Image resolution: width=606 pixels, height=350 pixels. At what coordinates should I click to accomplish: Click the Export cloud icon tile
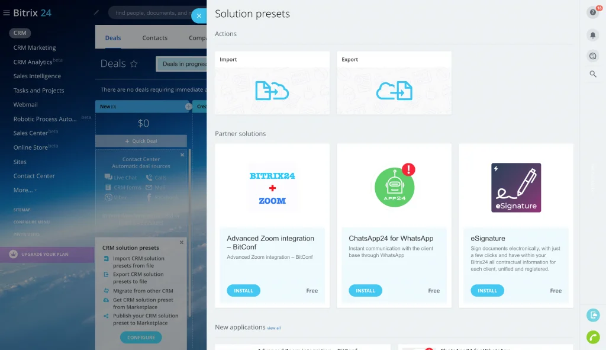pos(394,90)
